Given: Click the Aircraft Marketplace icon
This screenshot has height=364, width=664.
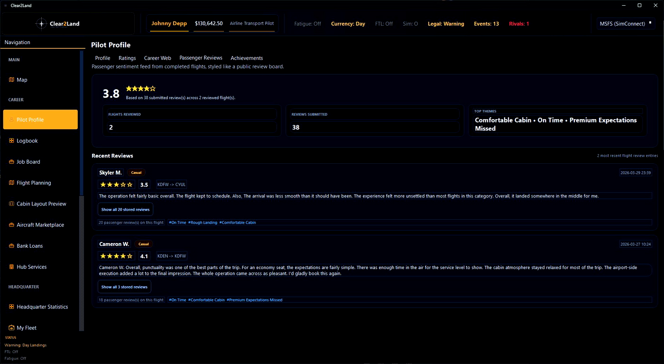Looking at the screenshot, I should pyautogui.click(x=11, y=225).
